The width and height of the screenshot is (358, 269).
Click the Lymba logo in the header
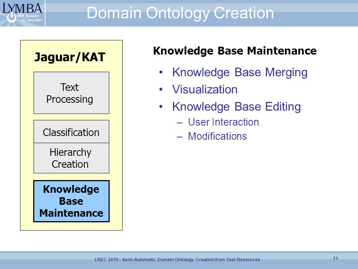[x=22, y=13]
